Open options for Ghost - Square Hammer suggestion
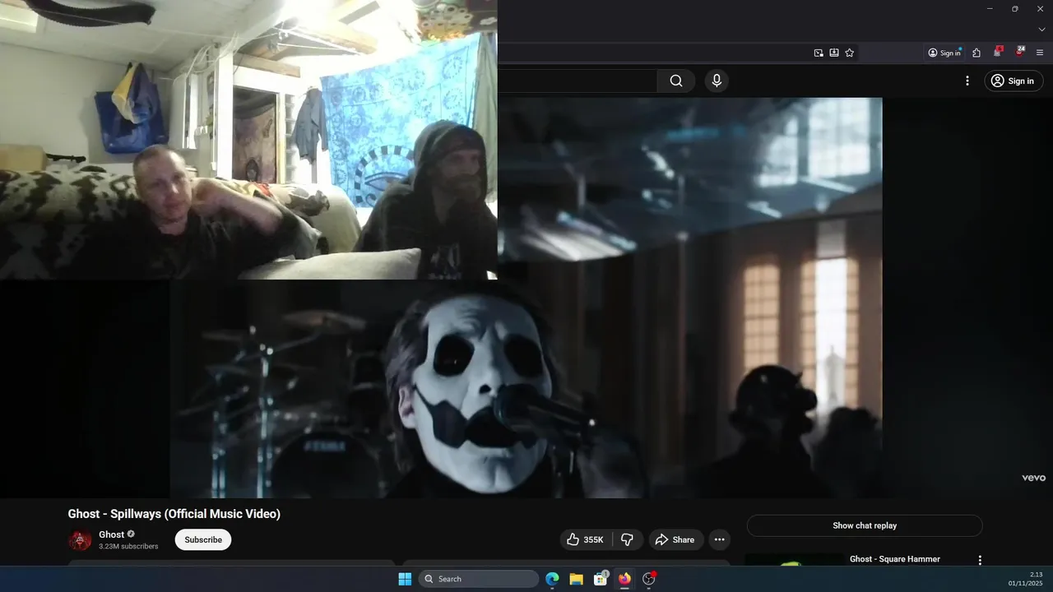This screenshot has width=1053, height=592. pyautogui.click(x=980, y=560)
